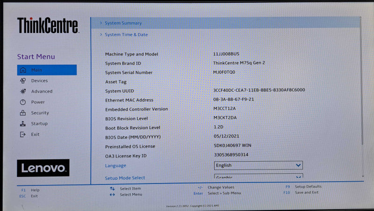The width and height of the screenshot is (374, 211).
Task: Click the +/- Change Values hint
Action: [216, 187]
